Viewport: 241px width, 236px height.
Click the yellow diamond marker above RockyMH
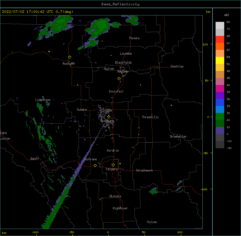coord(70,57)
